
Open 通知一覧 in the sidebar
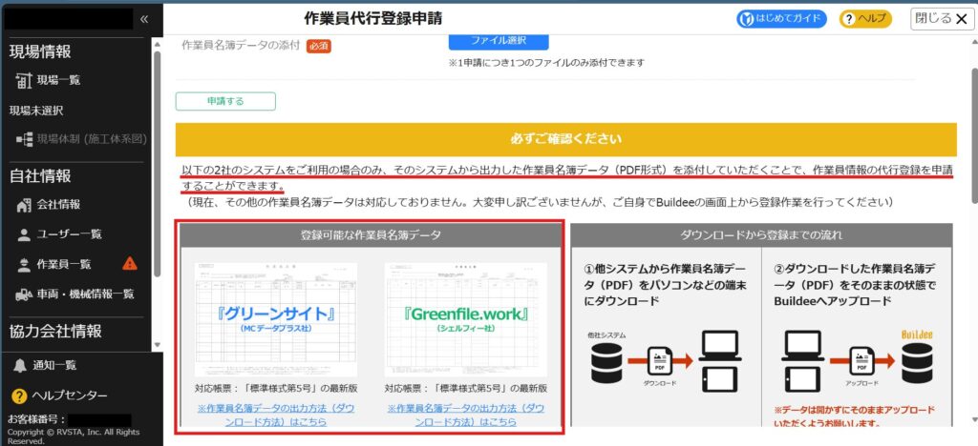tap(54, 366)
